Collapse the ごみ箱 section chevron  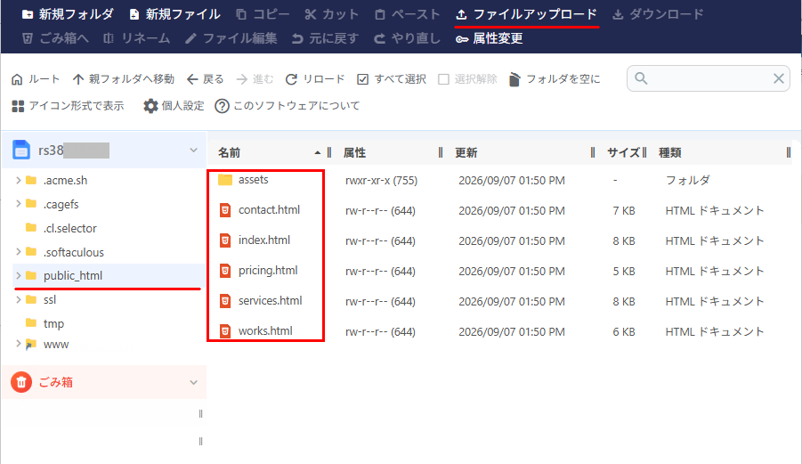(193, 383)
